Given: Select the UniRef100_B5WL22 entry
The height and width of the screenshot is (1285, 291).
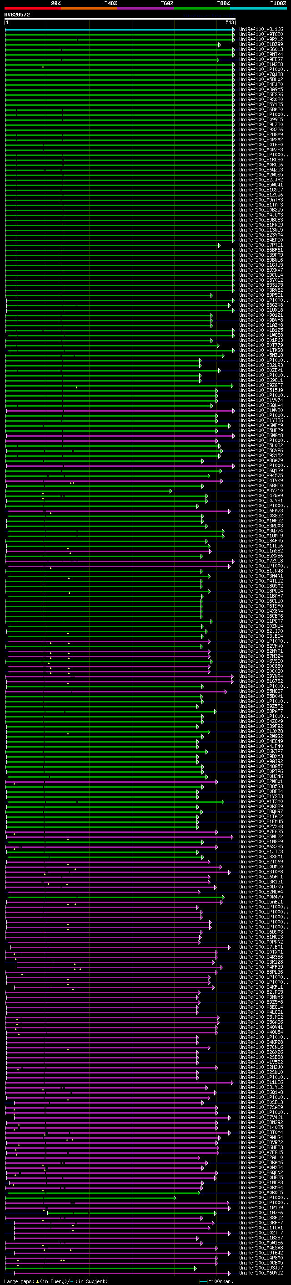Looking at the screenshot, I should click(261, 836).
